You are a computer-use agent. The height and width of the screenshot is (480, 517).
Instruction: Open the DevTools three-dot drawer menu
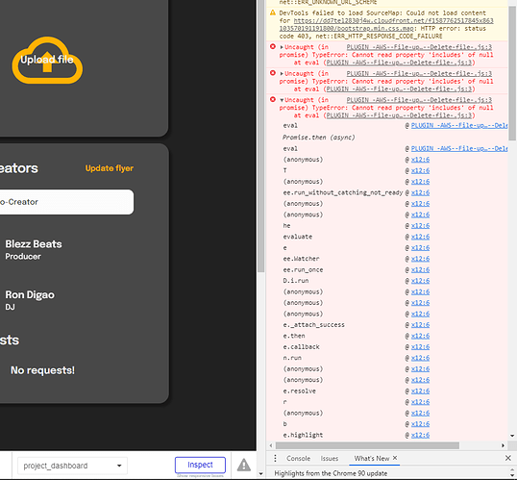click(x=275, y=458)
